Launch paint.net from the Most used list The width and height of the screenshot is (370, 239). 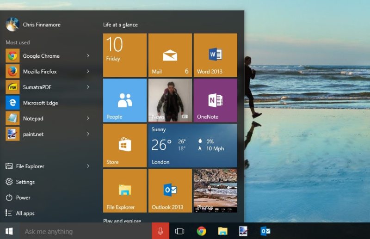click(49, 134)
